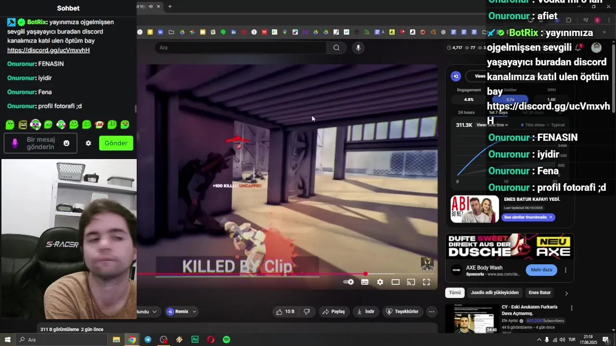
Task: Click the Gönder send button in chat
Action: click(116, 143)
